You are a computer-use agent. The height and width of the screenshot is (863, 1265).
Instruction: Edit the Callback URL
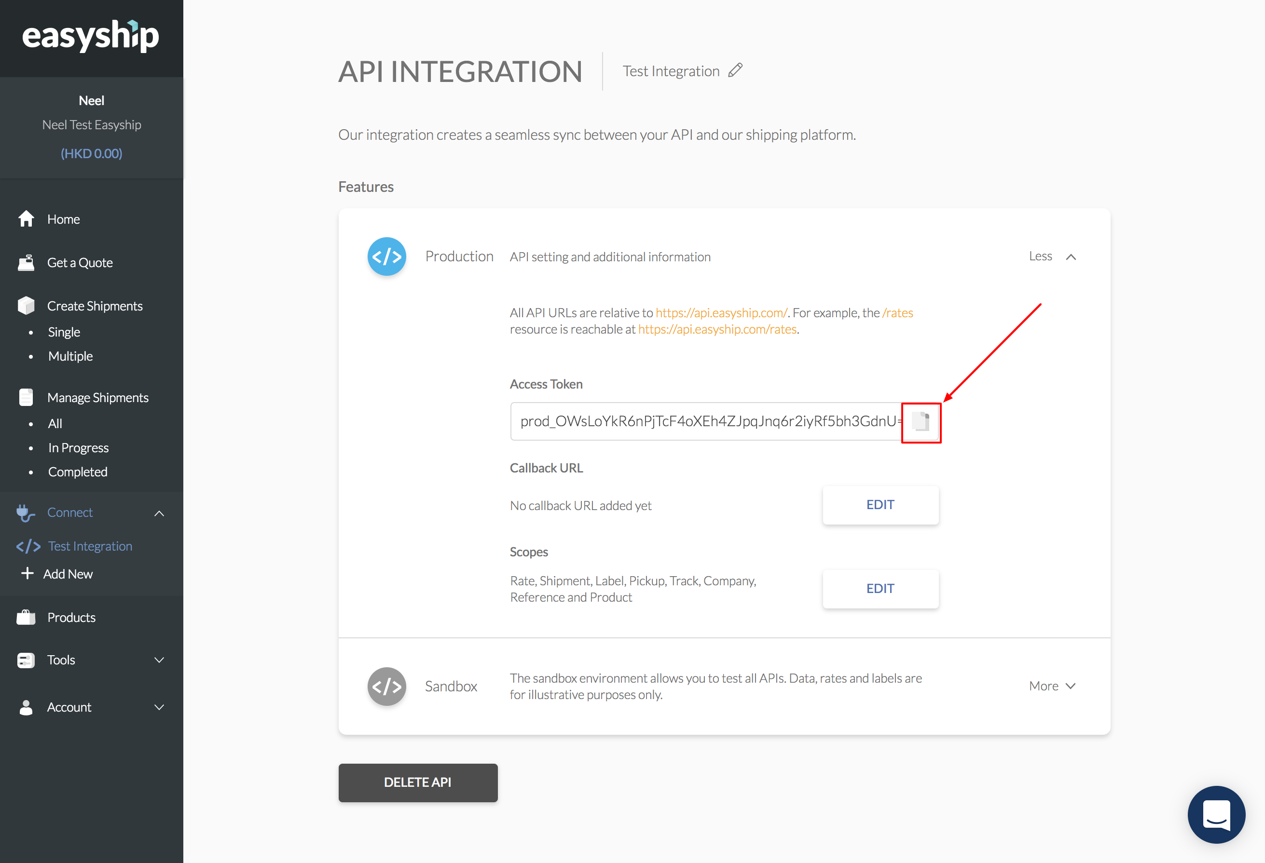tap(880, 505)
